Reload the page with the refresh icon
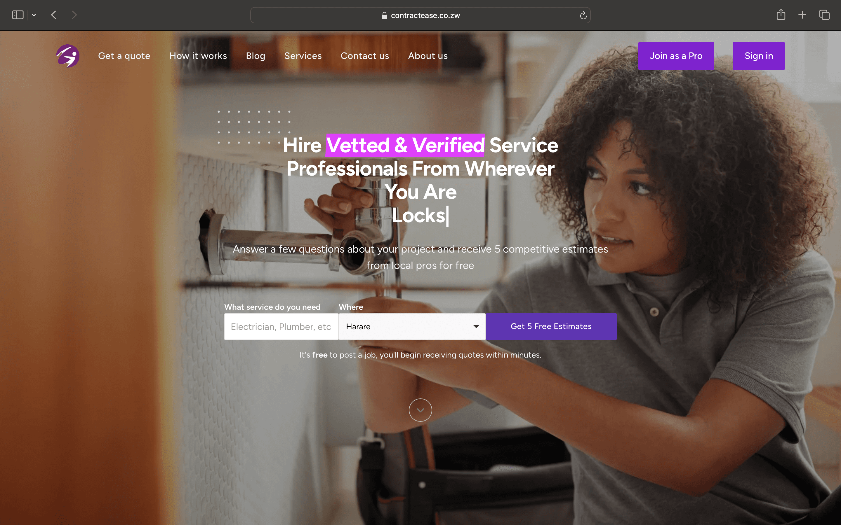 point(583,15)
